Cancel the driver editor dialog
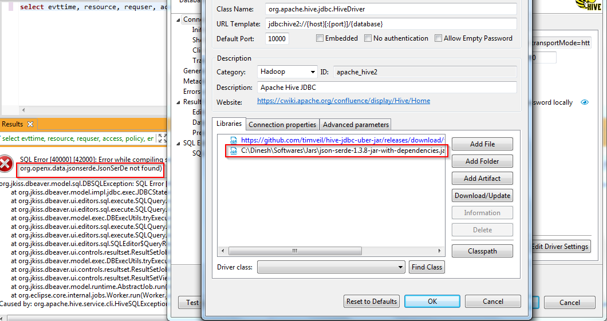The height and width of the screenshot is (321, 607). coord(493,302)
